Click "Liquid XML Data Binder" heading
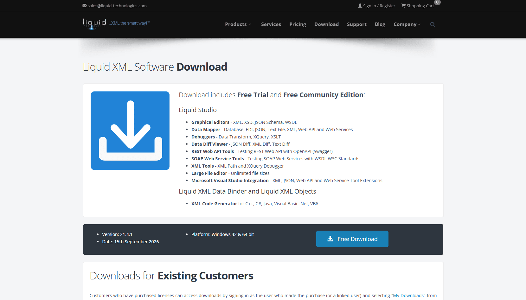 tap(247, 191)
